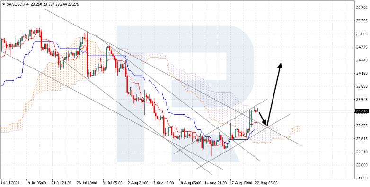Click the 24.470 price scale value
370x187 pixels.
(x=361, y=60)
